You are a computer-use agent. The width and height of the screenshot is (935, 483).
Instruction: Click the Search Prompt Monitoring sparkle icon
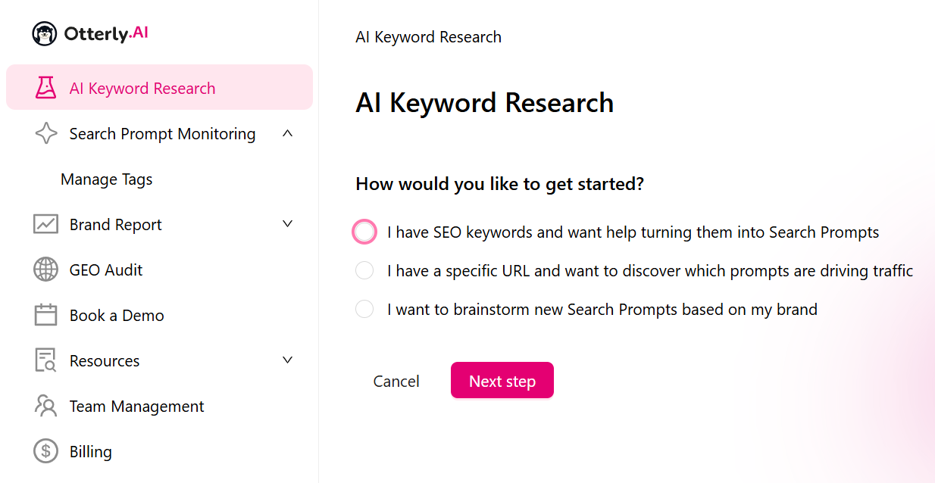click(x=45, y=134)
